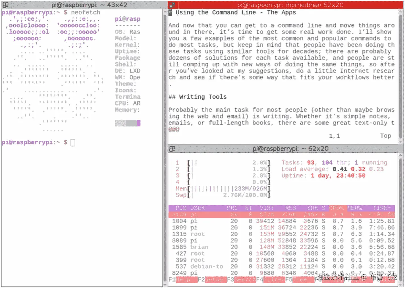Click the Mem usage bar showing 233M/926M
The image size is (405, 288).
pos(223,188)
